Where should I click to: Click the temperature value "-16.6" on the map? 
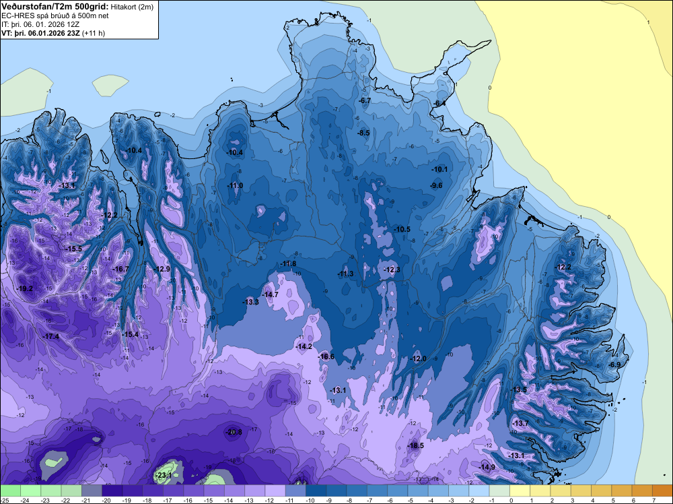[x=326, y=356]
